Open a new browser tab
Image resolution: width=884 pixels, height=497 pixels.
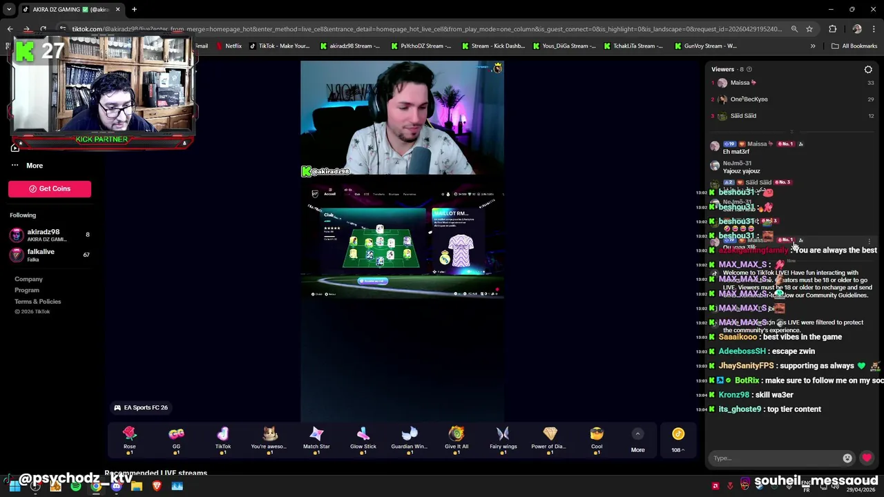pos(134,9)
